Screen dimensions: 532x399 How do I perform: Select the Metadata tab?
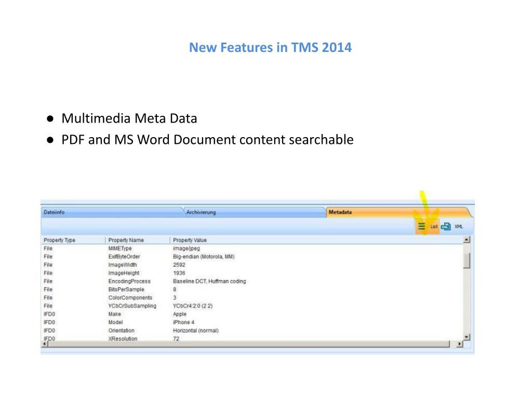pos(397,212)
